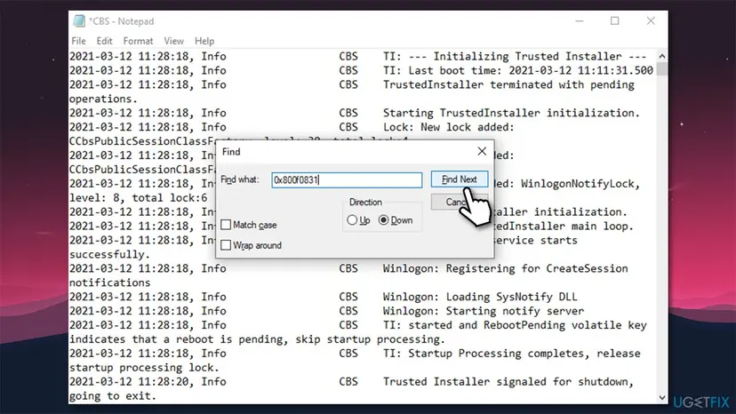Click the Notepad app icon in title bar
This screenshot has width=736, height=414.
point(79,21)
